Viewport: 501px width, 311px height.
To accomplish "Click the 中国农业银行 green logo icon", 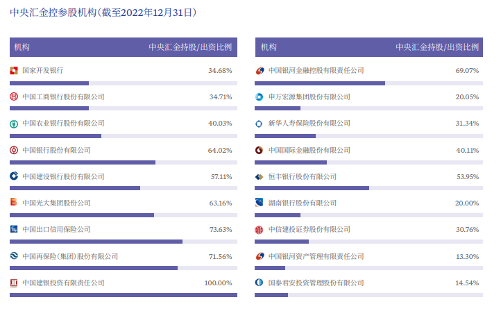I will (14, 124).
